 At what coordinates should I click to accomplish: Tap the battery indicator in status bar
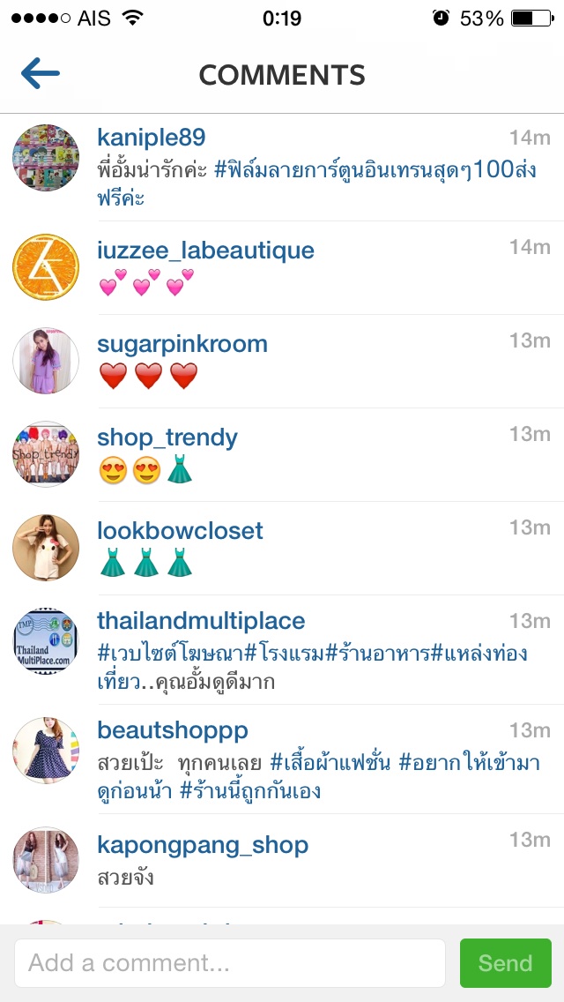(x=532, y=19)
